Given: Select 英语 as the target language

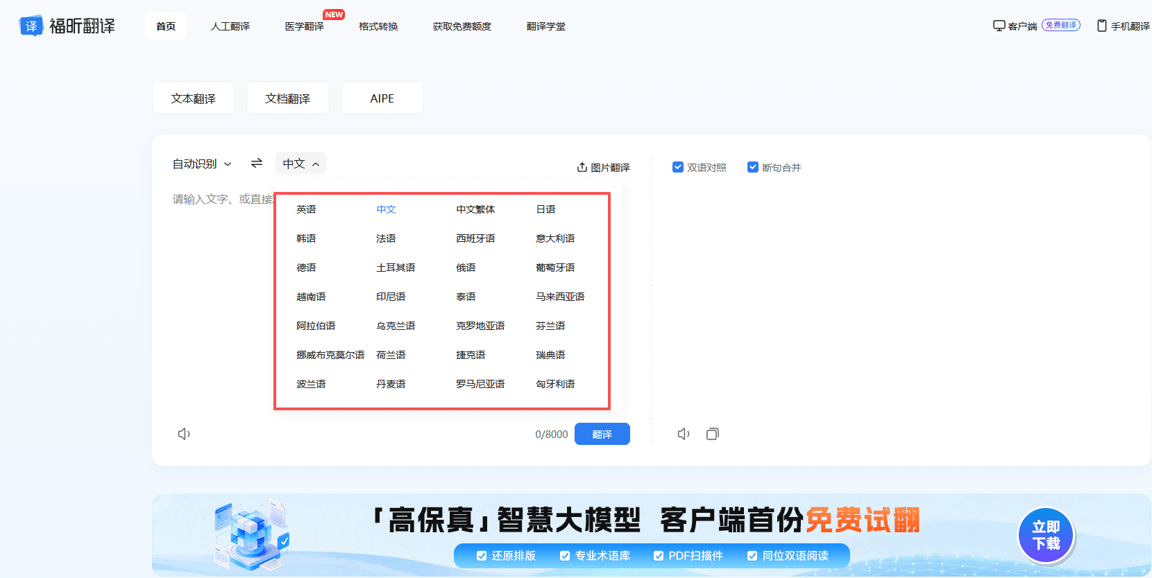Looking at the screenshot, I should tap(306, 209).
